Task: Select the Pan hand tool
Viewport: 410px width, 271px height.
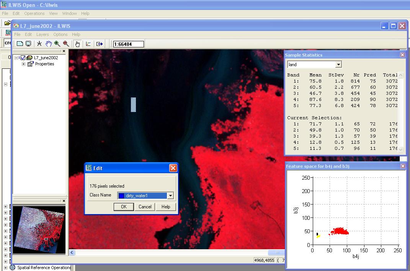Action: pyautogui.click(x=48, y=44)
